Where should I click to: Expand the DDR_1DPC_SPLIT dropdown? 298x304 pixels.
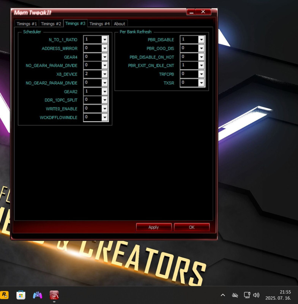[x=104, y=100]
